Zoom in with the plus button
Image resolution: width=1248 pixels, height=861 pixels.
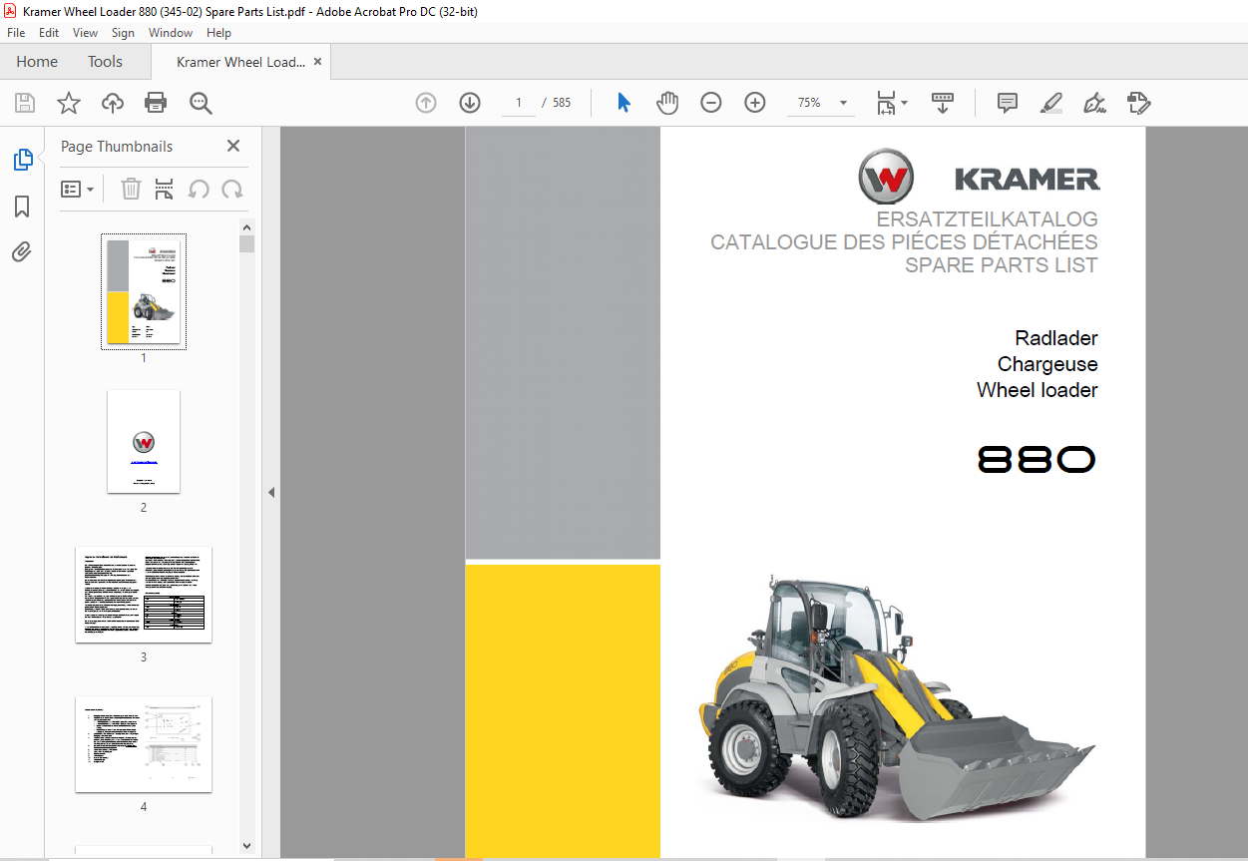755,103
